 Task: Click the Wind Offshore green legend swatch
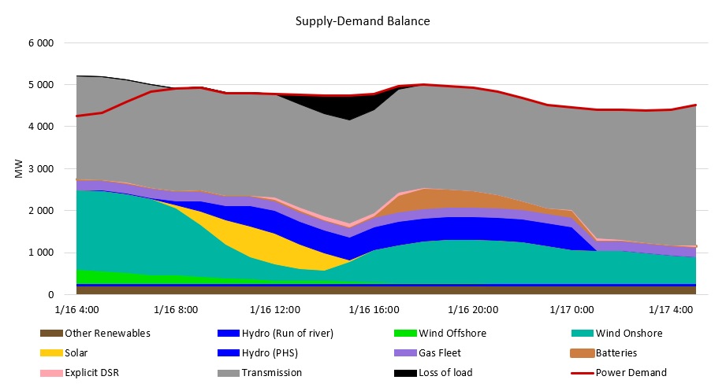(x=405, y=334)
